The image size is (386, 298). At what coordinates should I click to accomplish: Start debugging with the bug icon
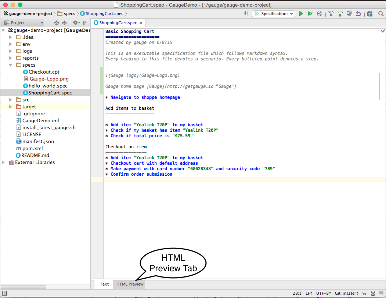point(310,14)
